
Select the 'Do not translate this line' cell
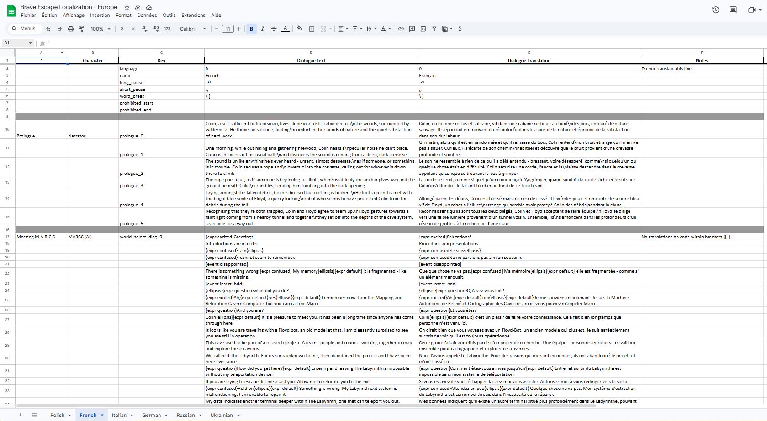point(702,68)
